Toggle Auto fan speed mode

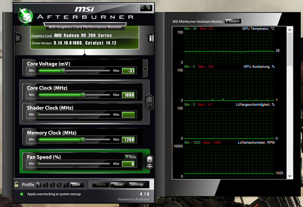(x=131, y=157)
